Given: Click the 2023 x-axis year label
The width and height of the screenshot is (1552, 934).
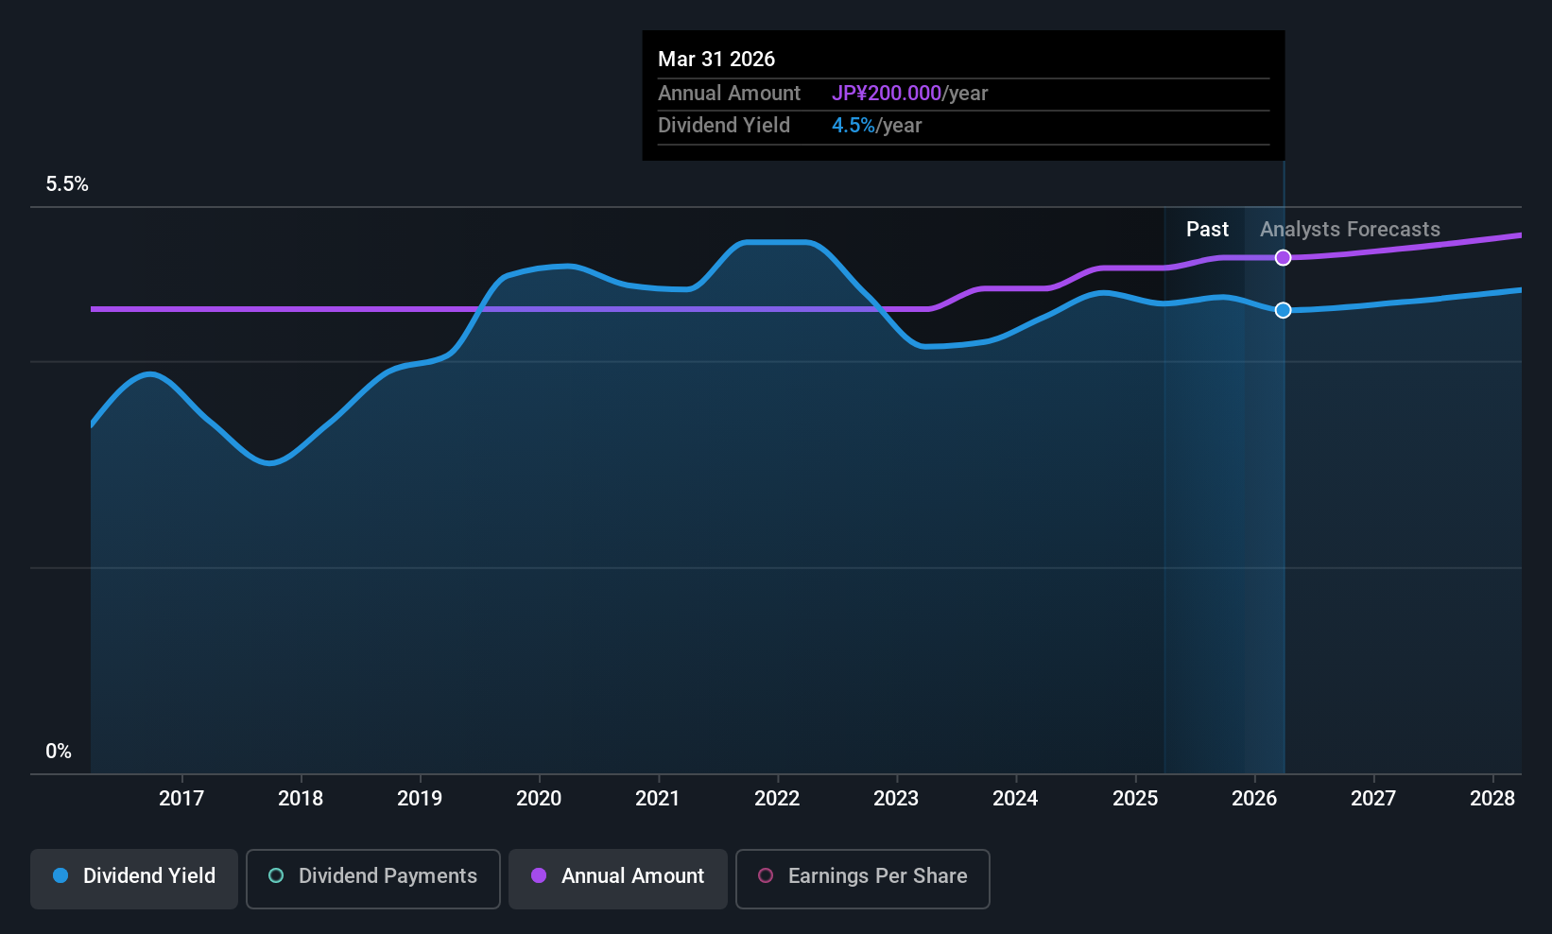Looking at the screenshot, I should [896, 799].
